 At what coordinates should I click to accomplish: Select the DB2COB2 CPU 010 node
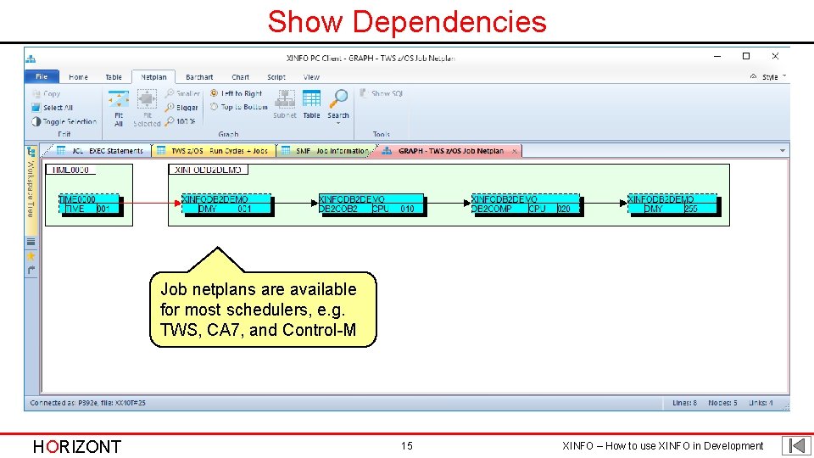click(372, 204)
